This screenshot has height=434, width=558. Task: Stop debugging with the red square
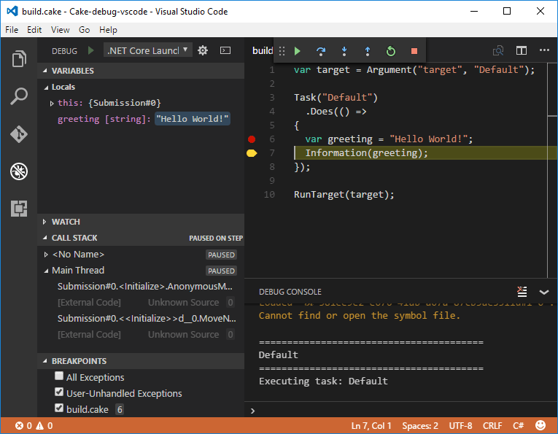[414, 51]
